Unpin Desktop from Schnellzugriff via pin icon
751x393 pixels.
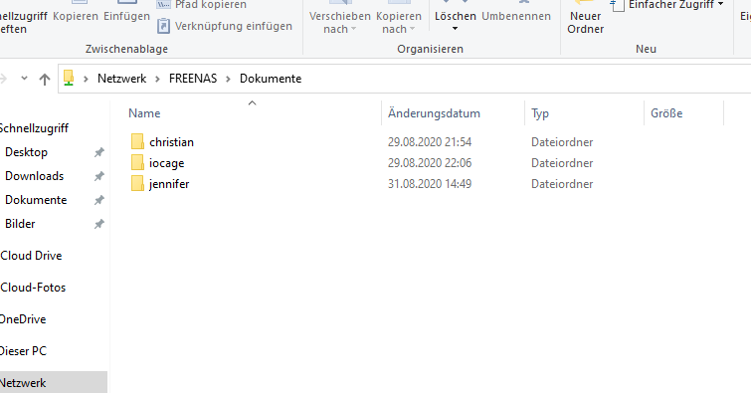pos(99,152)
